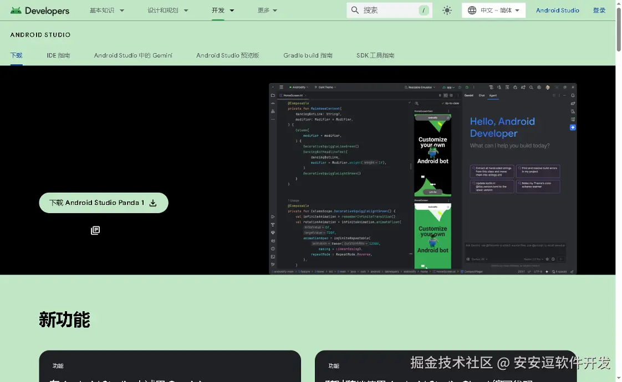The height and width of the screenshot is (382, 622).
Task: Open the Android Studio 中的 Gemini tab
Action: (x=133, y=55)
